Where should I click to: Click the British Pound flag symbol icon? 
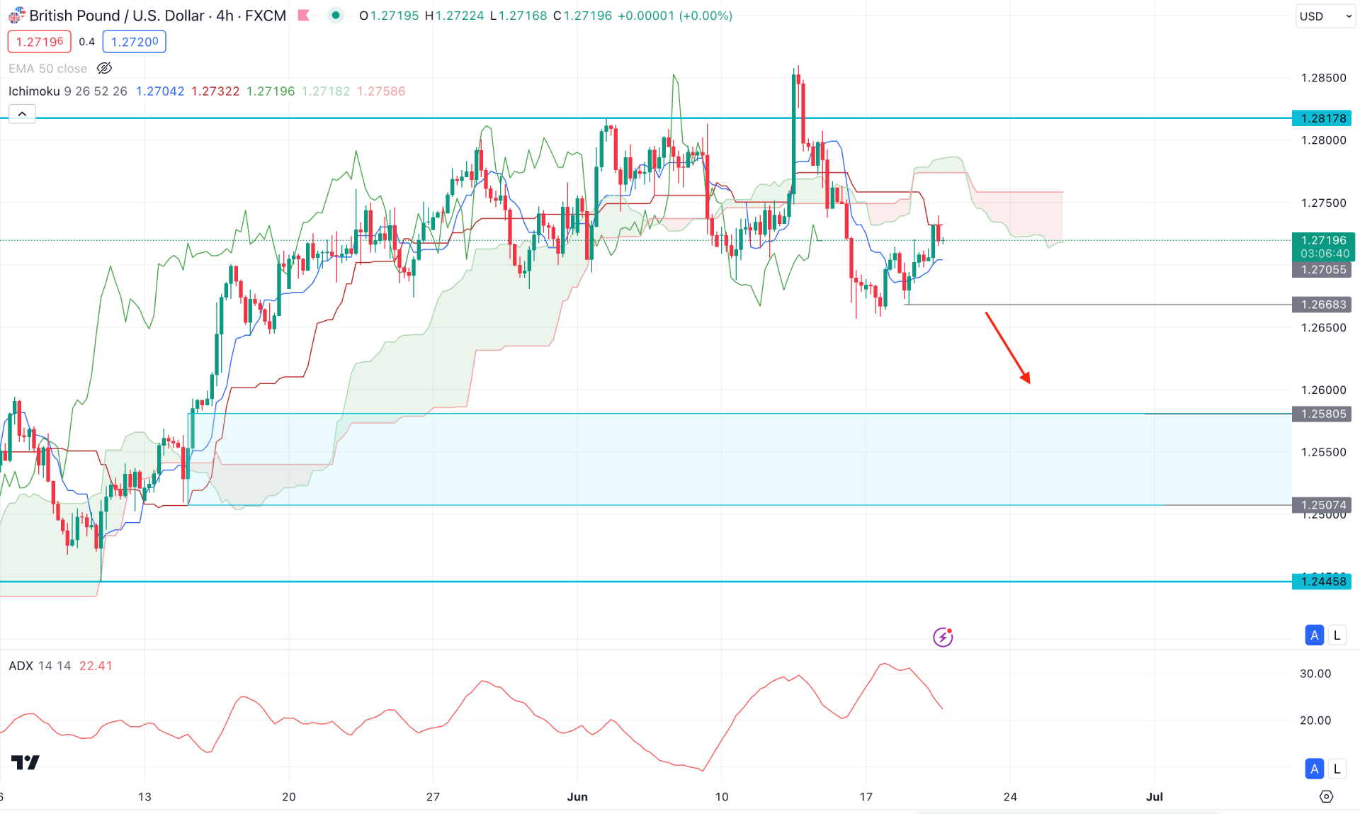click(16, 15)
